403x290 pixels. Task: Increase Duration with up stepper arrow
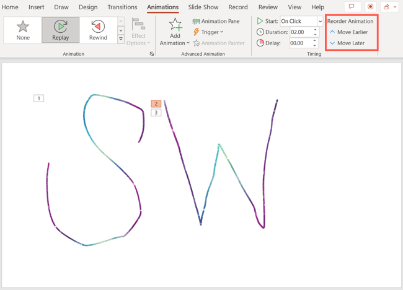pyautogui.click(x=316, y=30)
